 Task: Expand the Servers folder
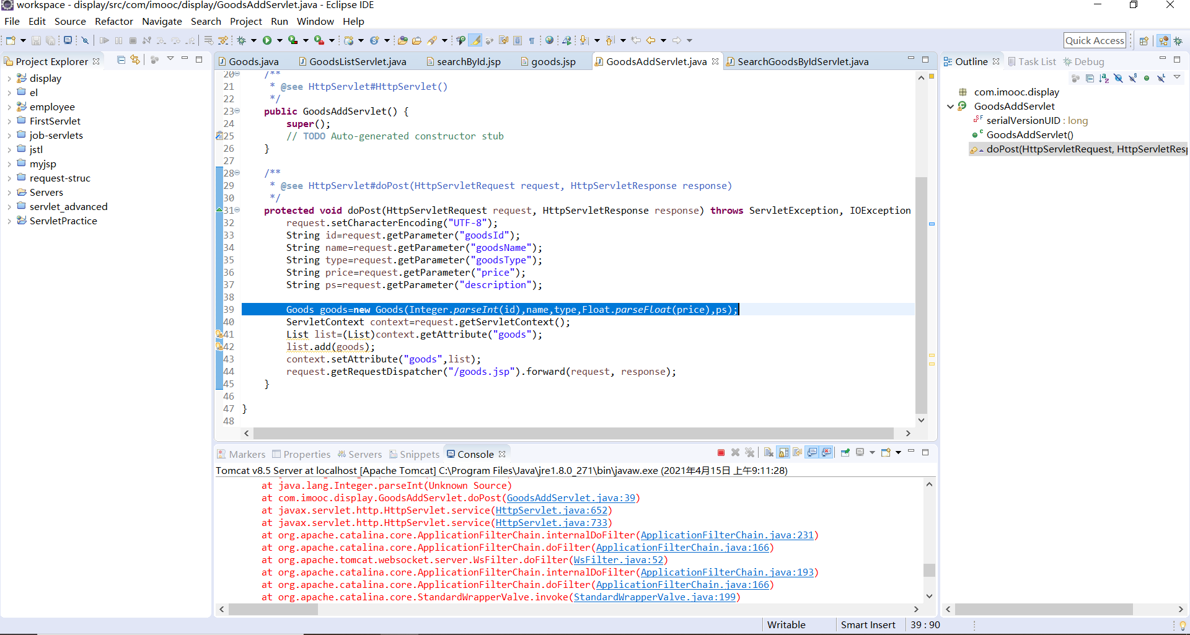(x=9, y=193)
